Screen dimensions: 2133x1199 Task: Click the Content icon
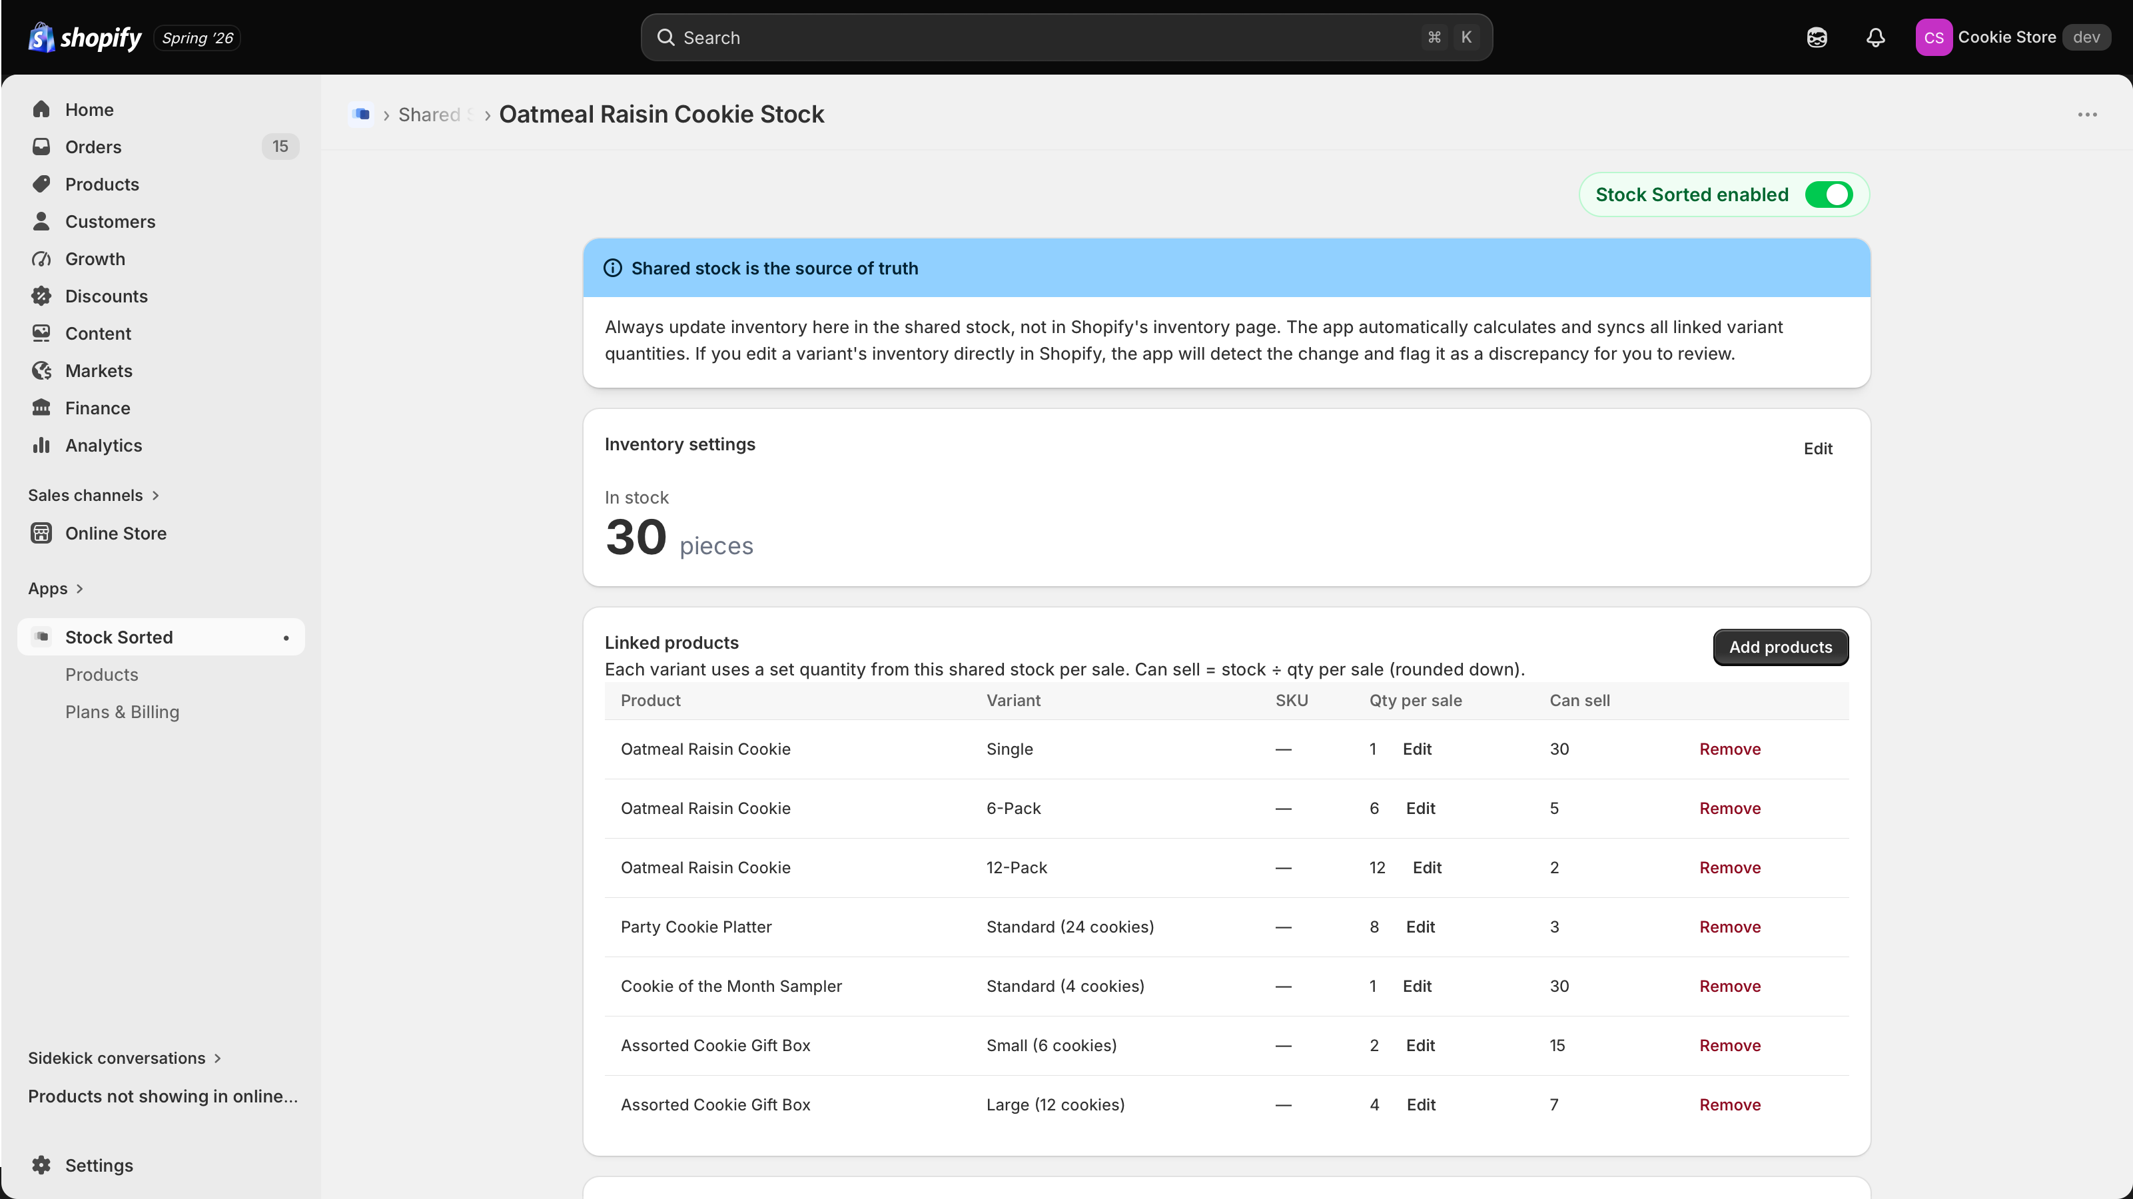(41, 333)
